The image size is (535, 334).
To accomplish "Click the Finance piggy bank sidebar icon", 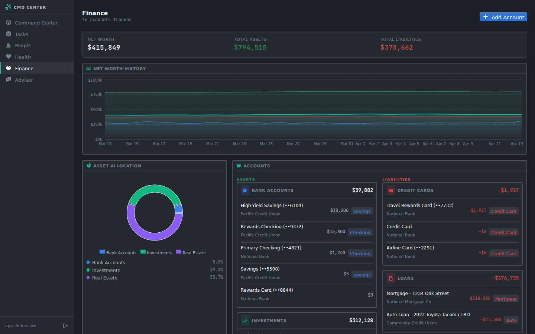I will click(x=9, y=68).
